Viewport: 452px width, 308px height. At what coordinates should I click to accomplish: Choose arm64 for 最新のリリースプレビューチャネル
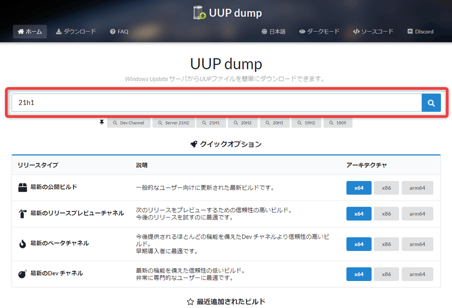click(x=417, y=214)
